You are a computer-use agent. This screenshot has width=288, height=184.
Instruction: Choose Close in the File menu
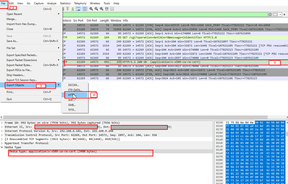pos(31,29)
